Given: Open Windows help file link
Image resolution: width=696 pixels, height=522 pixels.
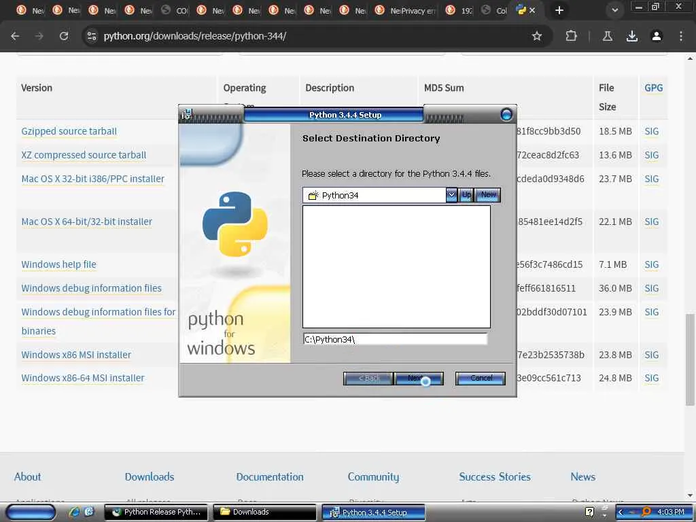Looking at the screenshot, I should point(58,264).
